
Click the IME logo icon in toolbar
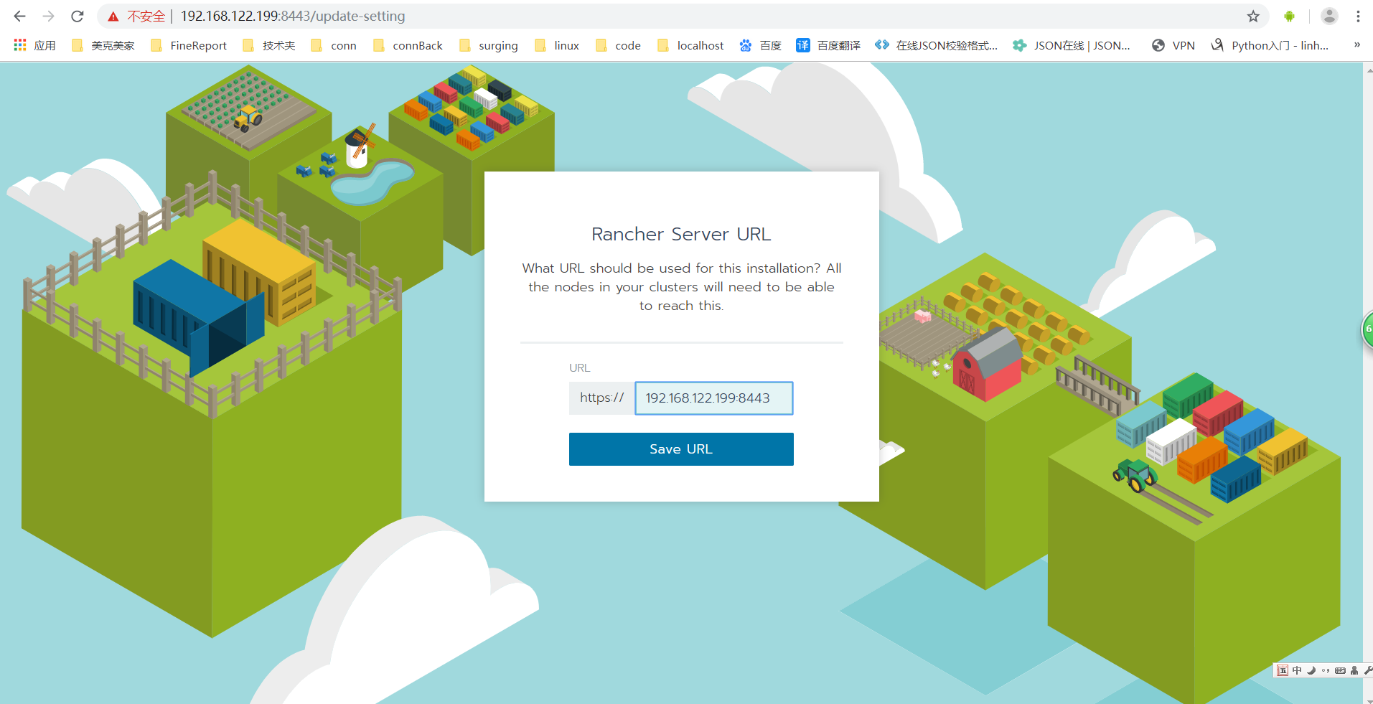coord(1283,670)
